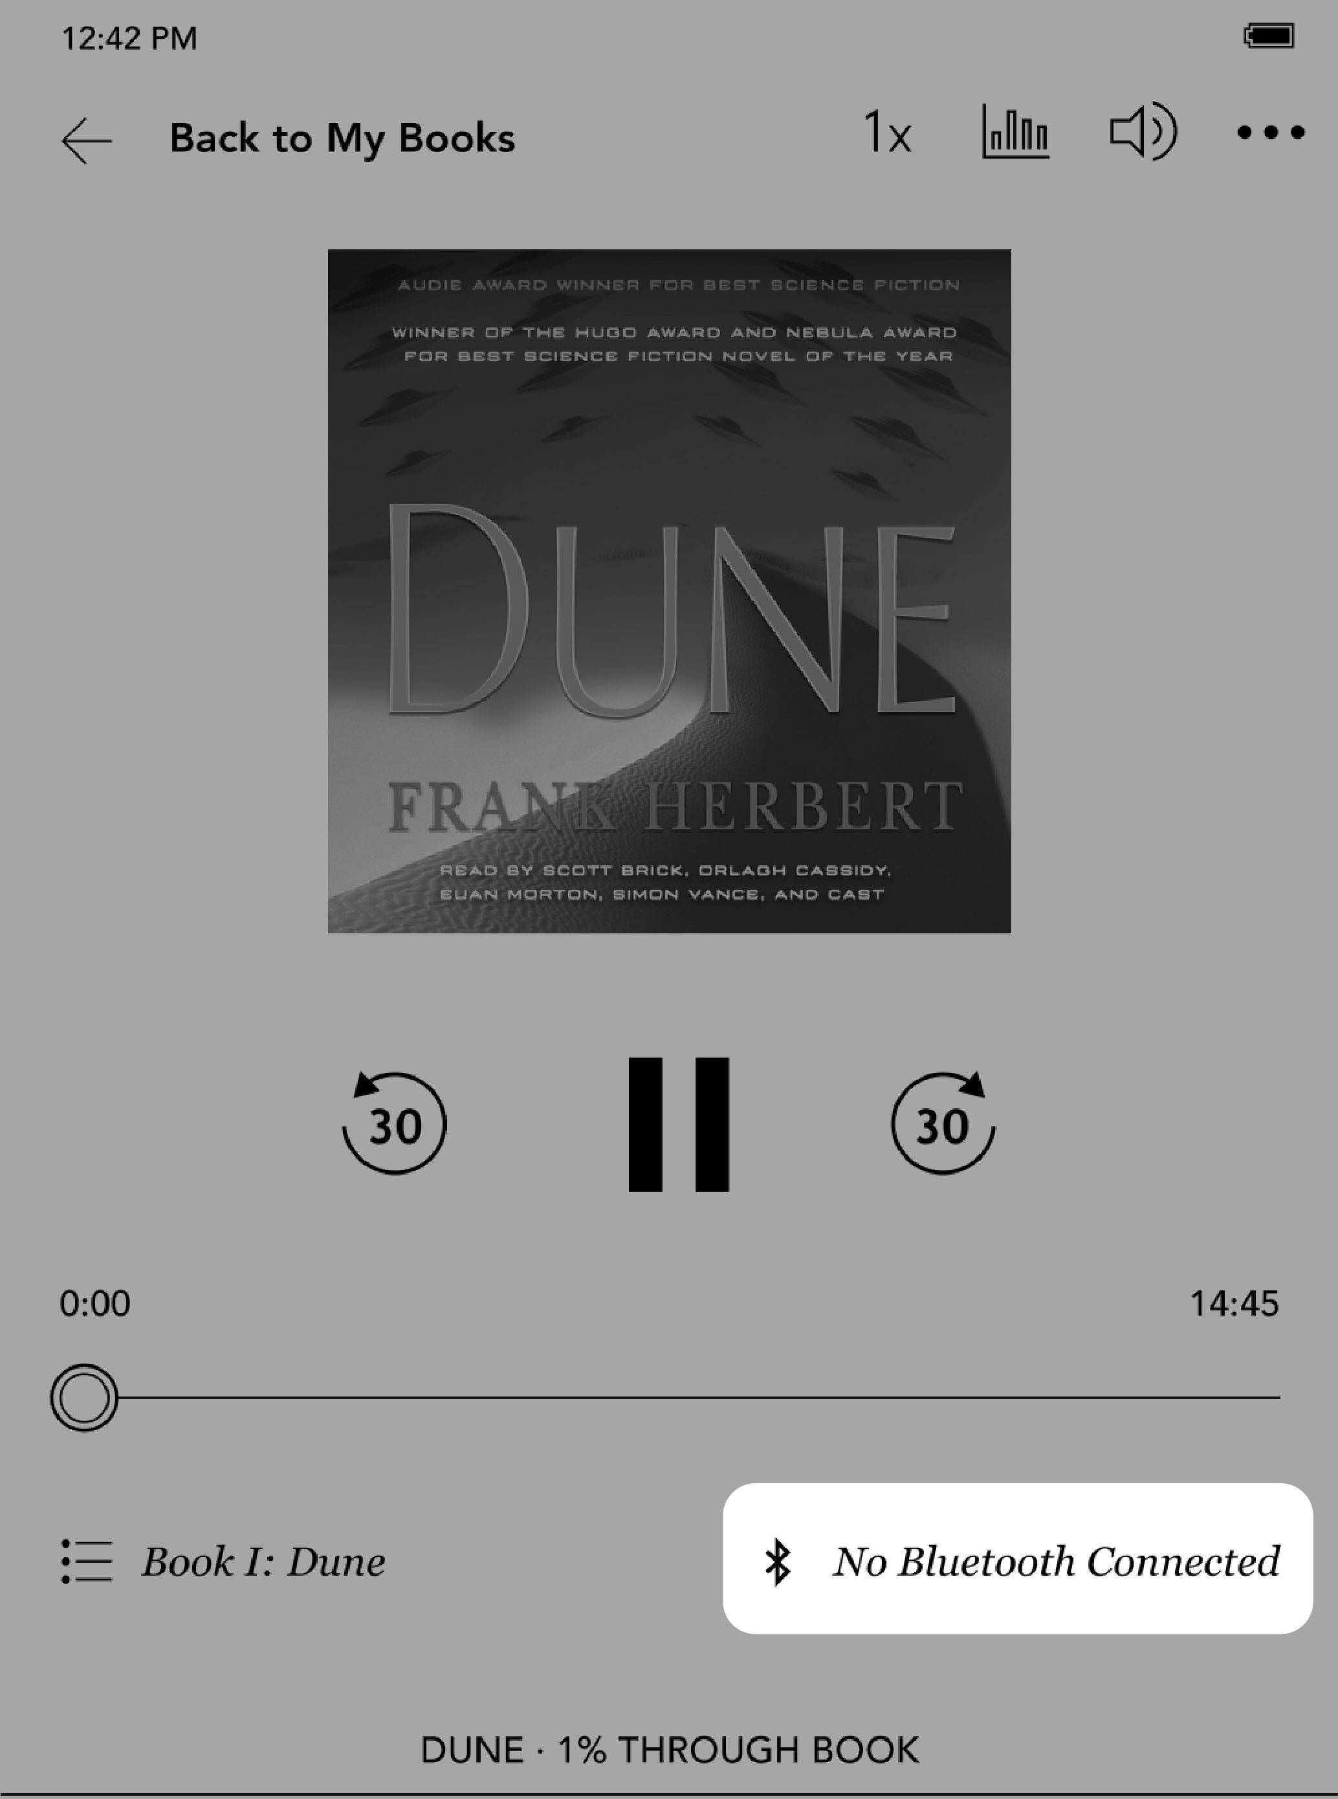Click the Bluetooth no-connection indicator
Screen dimensions: 1338x1799
1016,1560
